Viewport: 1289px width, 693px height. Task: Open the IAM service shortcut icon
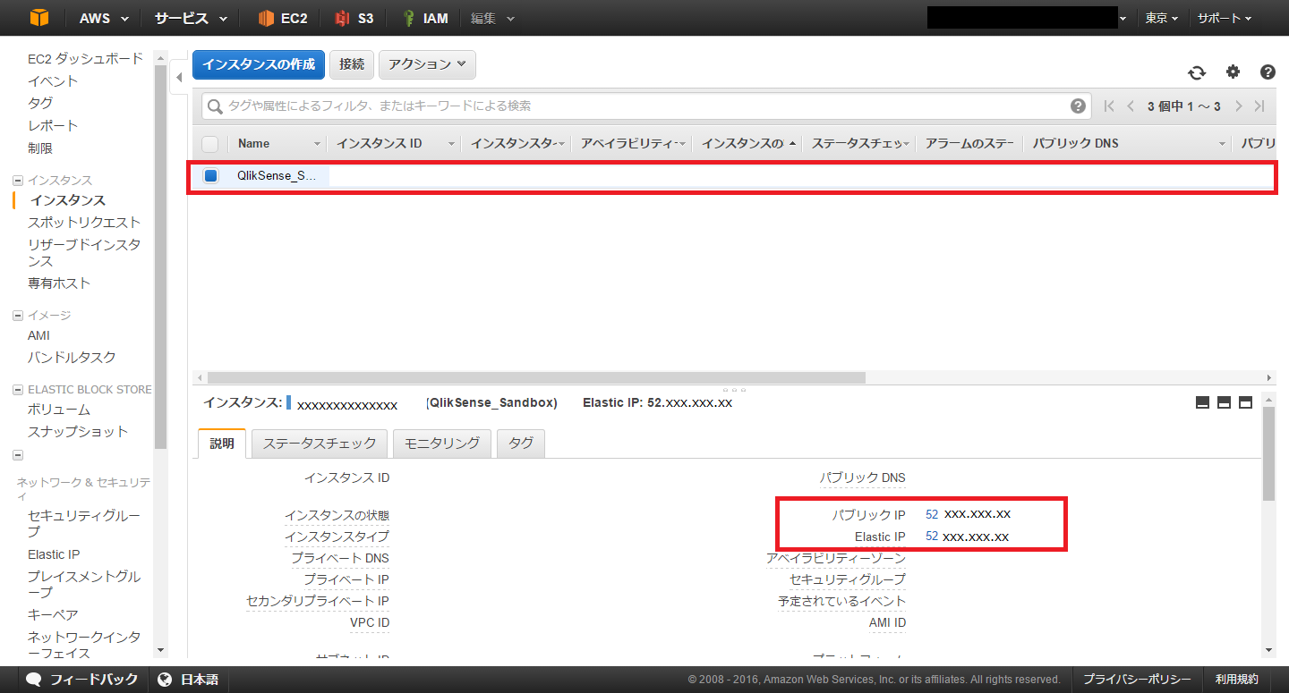[409, 18]
